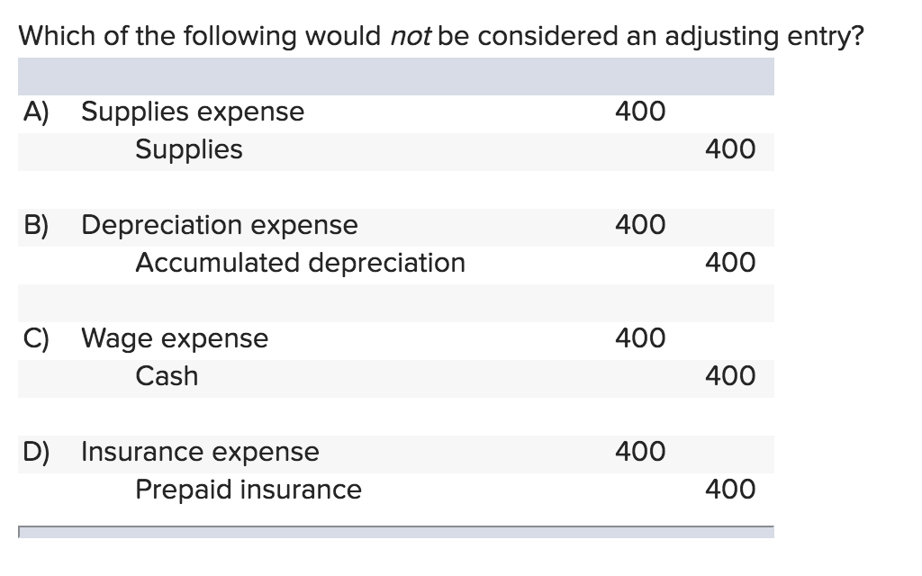Click the 400 credit for Cash
Screen dimensions: 922x576
tap(730, 376)
